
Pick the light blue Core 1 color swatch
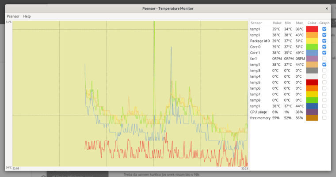coord(312,53)
